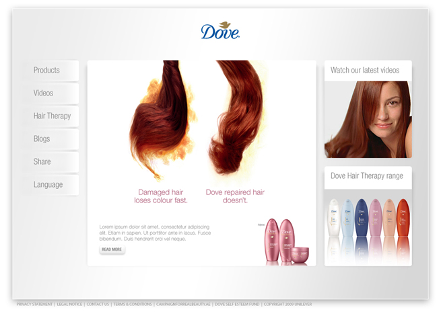Click the READ MORE button

[112, 249]
